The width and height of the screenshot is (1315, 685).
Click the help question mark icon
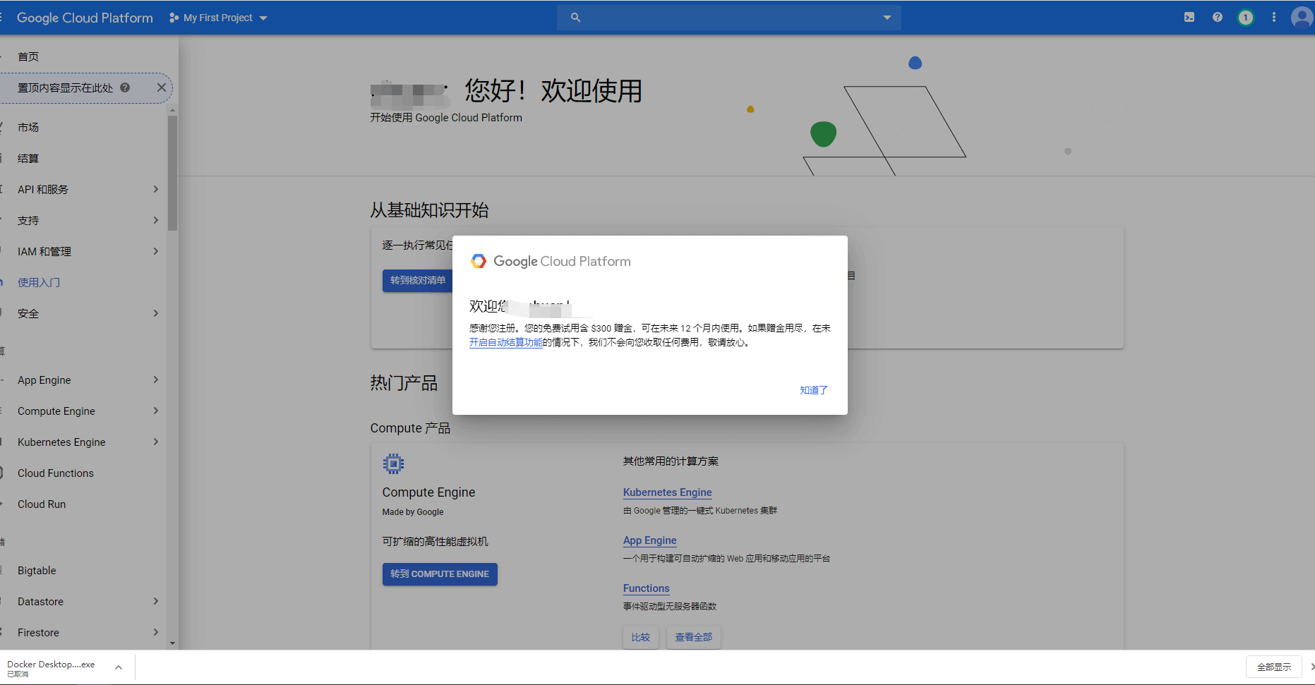tap(1218, 18)
